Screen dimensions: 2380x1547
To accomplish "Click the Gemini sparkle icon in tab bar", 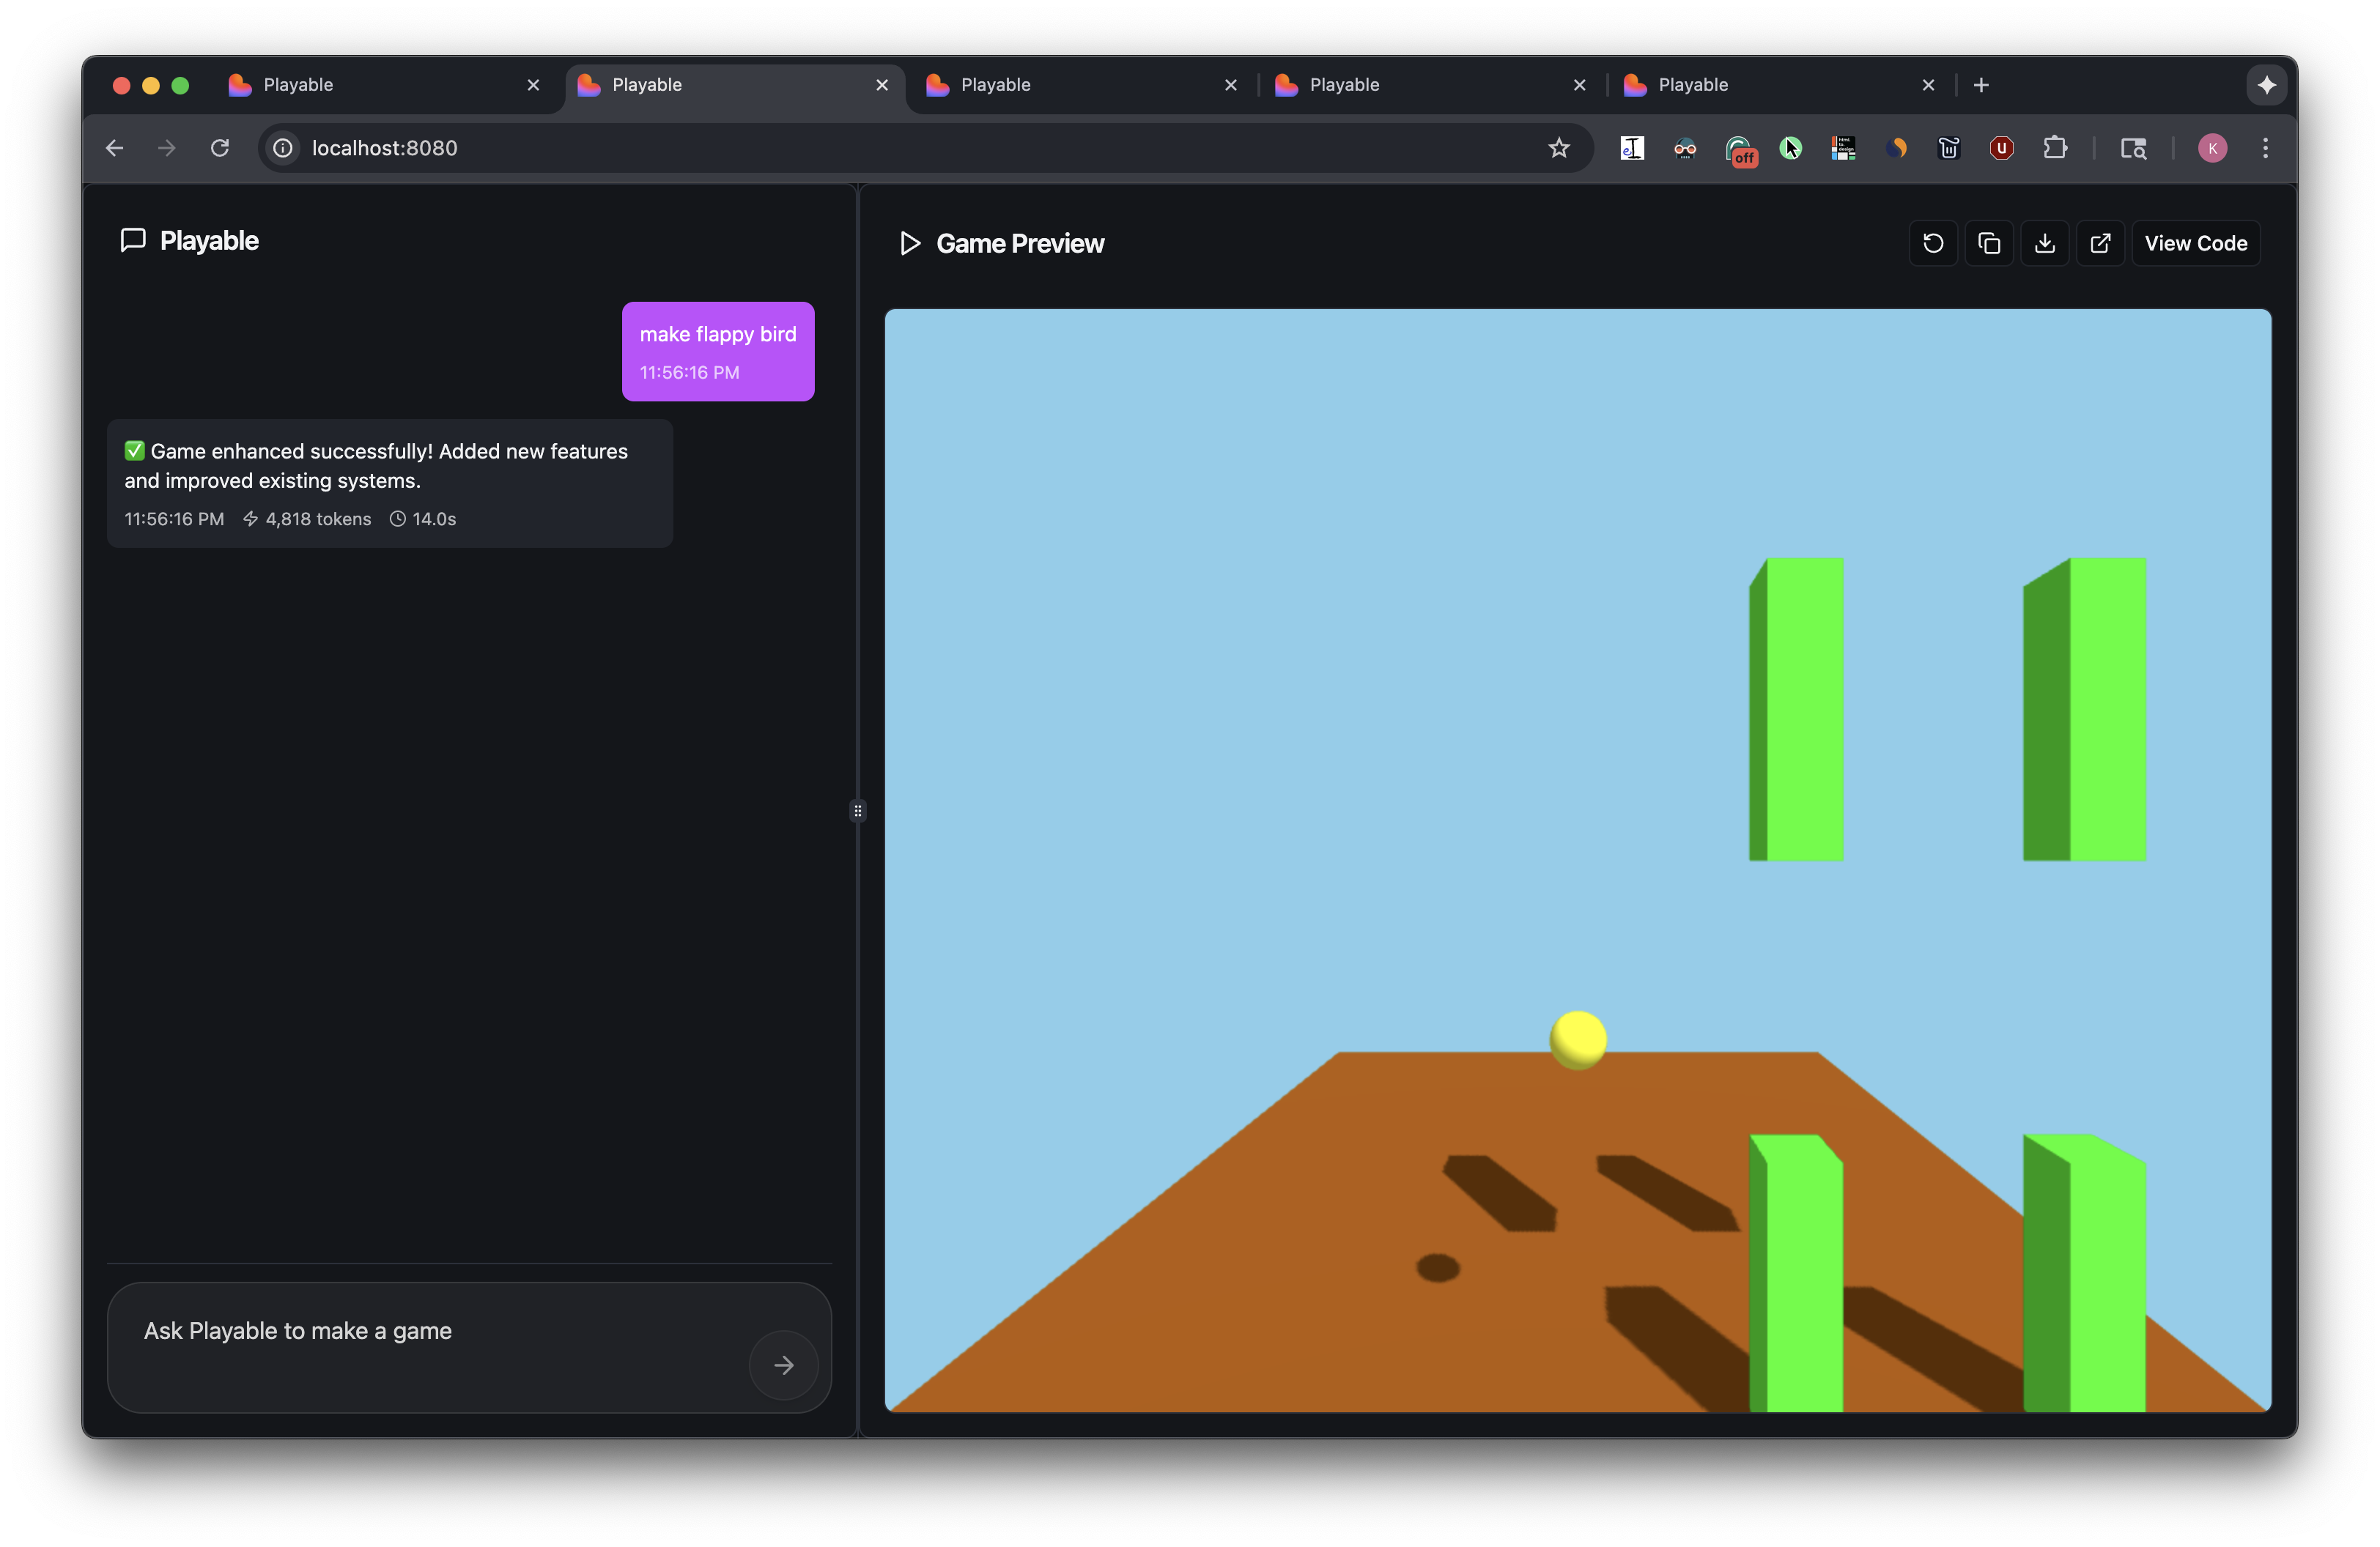I will coord(2267,85).
